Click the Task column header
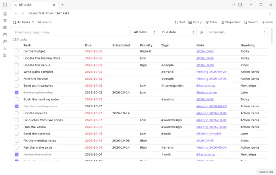Screen dimensions: 276x175 coord(27,45)
